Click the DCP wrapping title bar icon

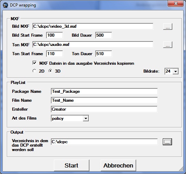[5, 5]
